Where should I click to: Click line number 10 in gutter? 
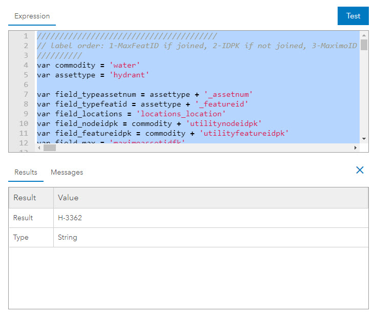click(24, 123)
